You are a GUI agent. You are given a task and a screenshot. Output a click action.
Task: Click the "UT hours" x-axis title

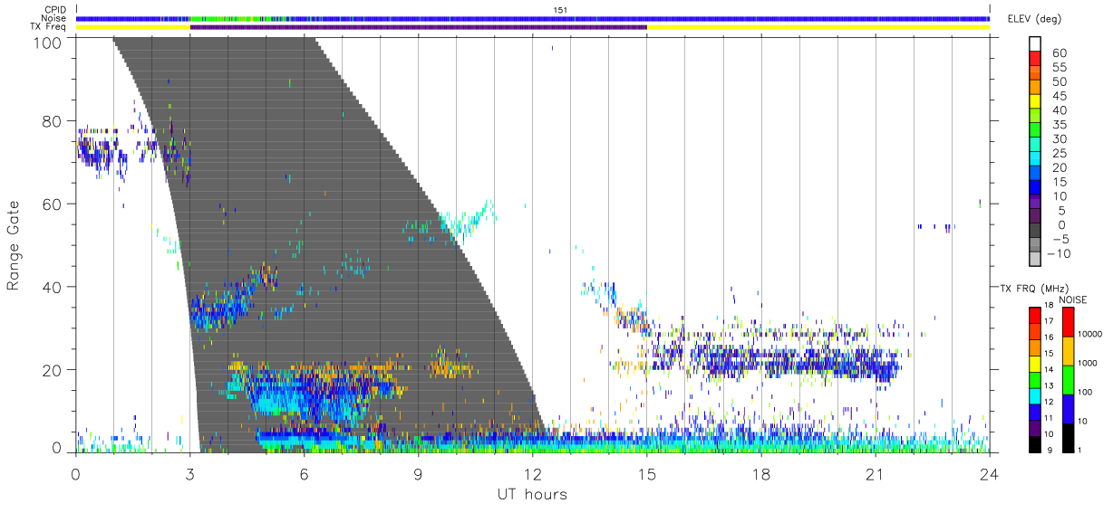pos(531,495)
